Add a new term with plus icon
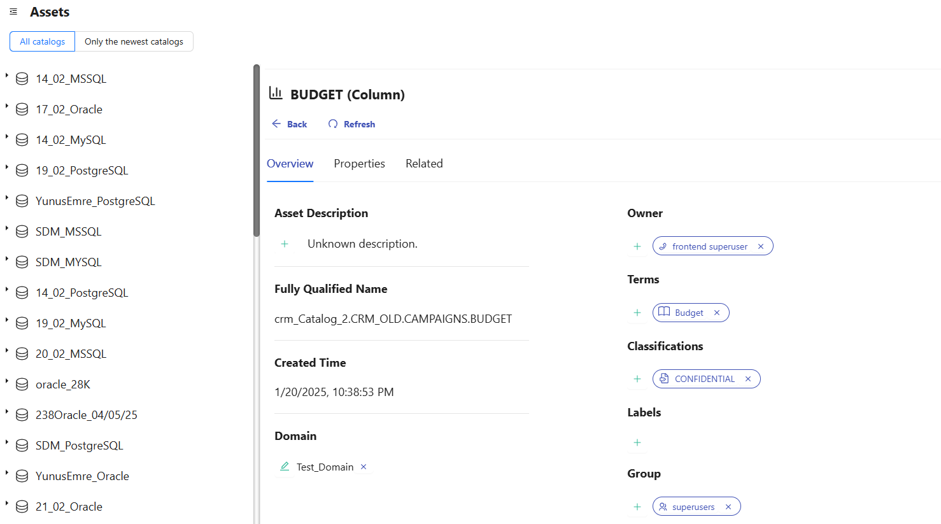Image resolution: width=941 pixels, height=524 pixels. 637,313
